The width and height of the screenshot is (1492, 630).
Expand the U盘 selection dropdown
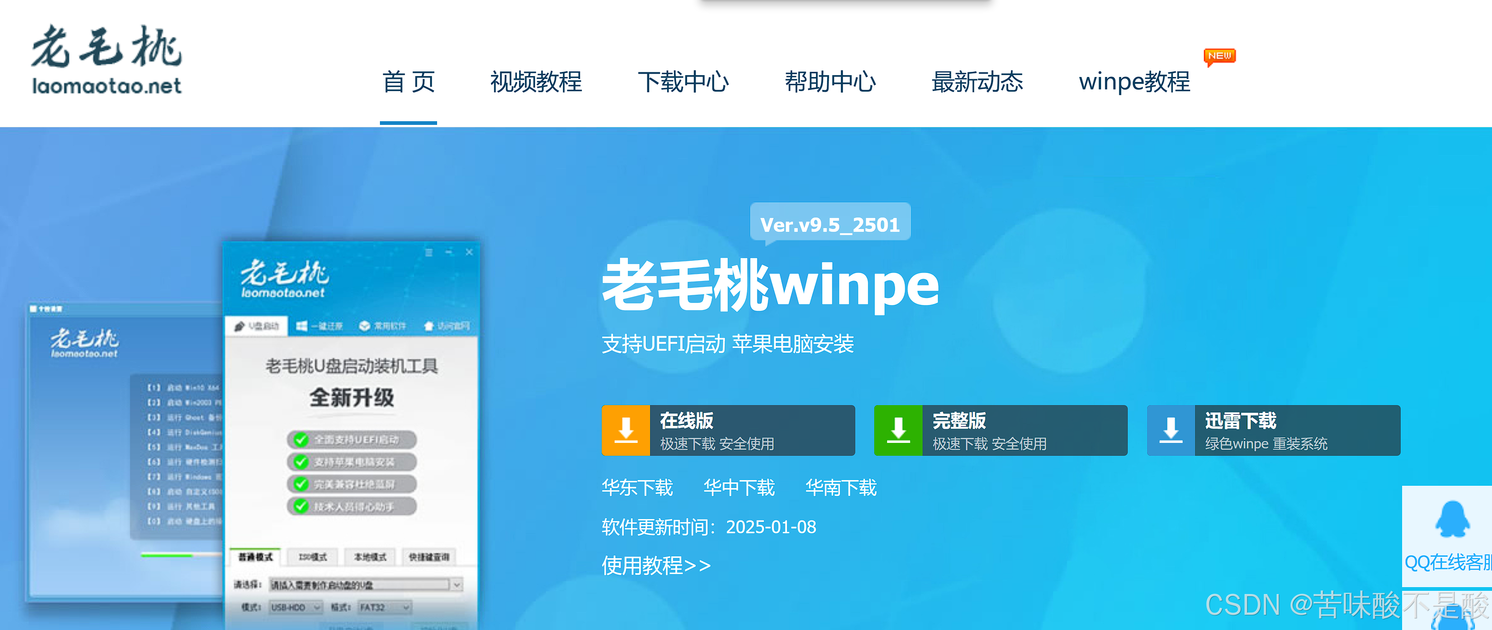point(456,585)
